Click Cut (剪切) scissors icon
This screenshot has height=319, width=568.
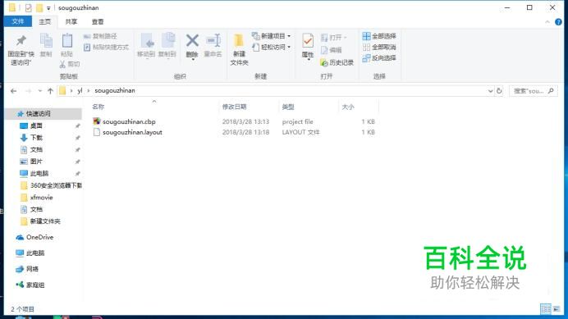[x=62, y=64]
